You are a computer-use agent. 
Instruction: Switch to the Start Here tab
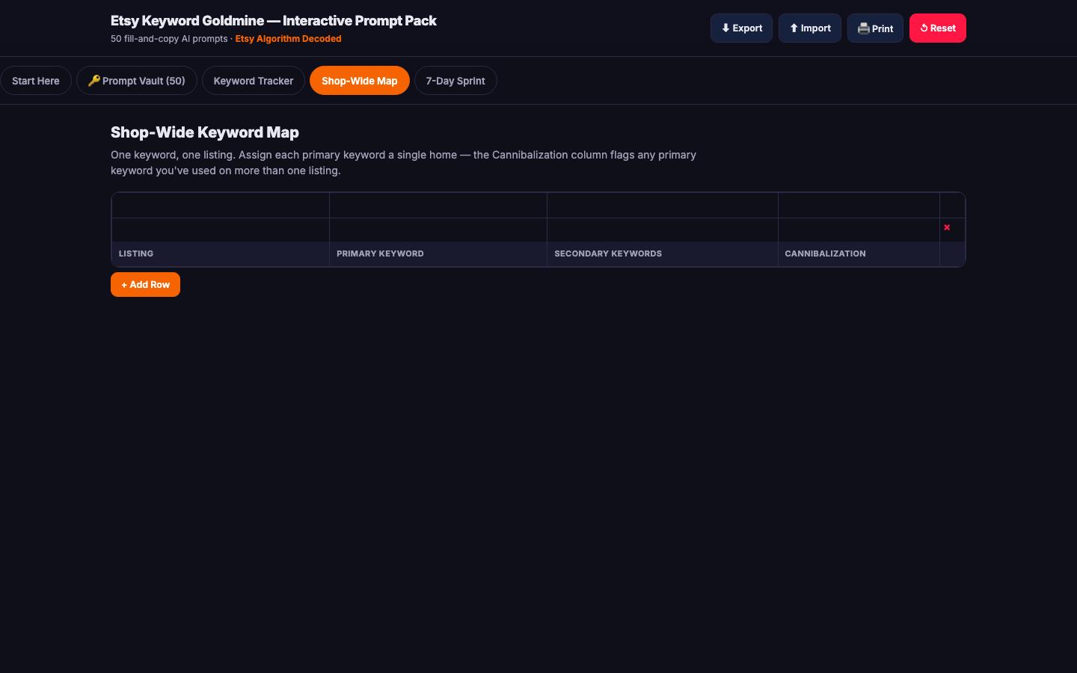[36, 81]
